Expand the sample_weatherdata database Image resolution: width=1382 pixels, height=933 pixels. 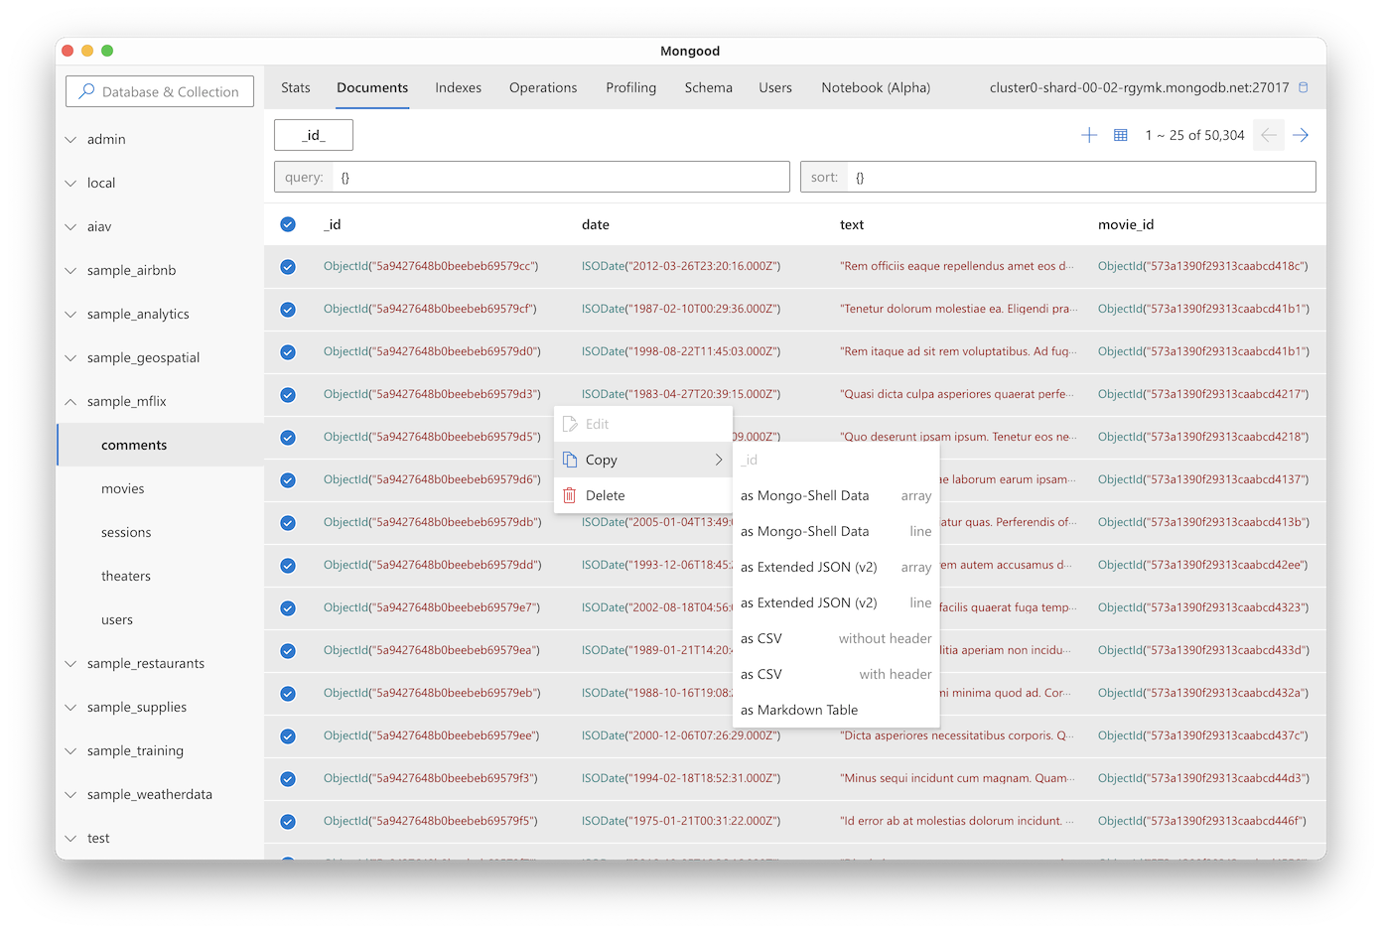[x=70, y=794]
